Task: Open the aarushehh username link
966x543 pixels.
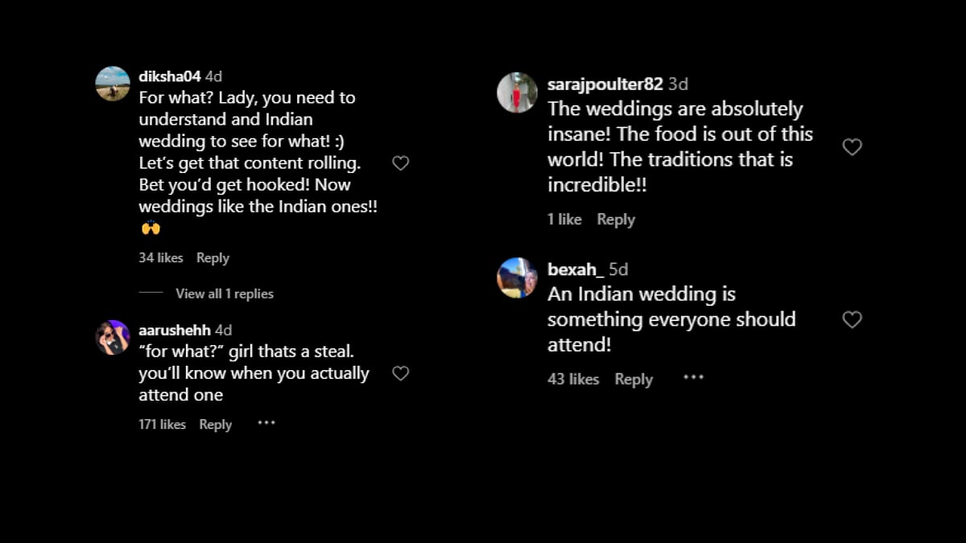Action: click(x=174, y=331)
